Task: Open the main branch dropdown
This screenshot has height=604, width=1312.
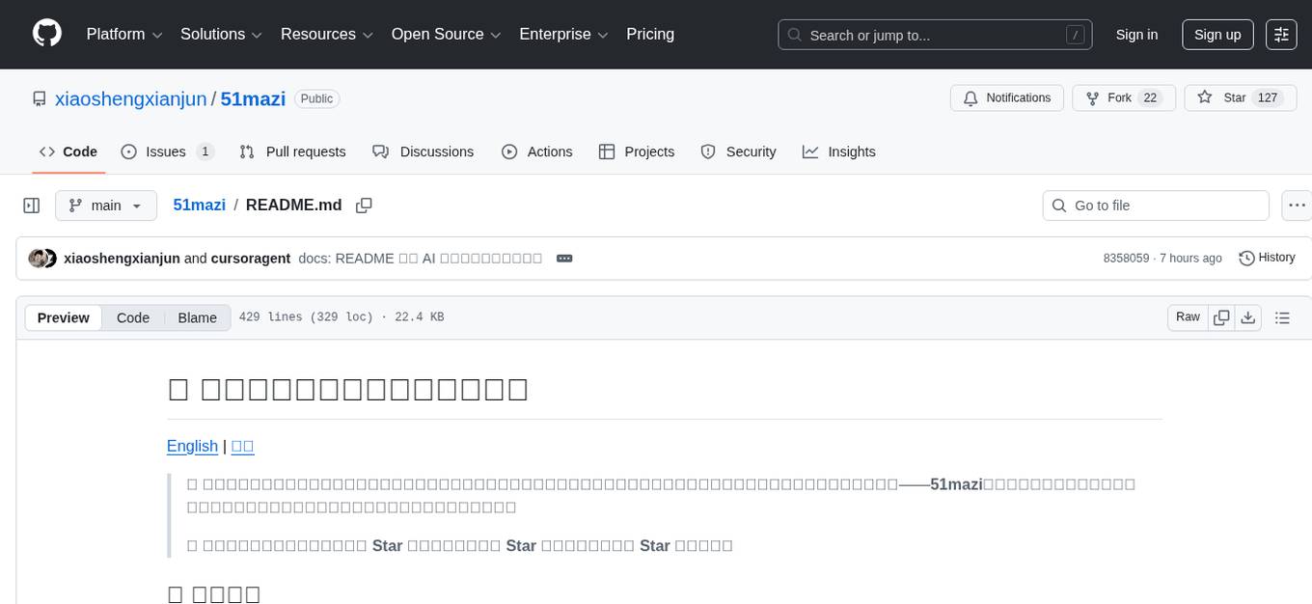Action: (x=105, y=206)
